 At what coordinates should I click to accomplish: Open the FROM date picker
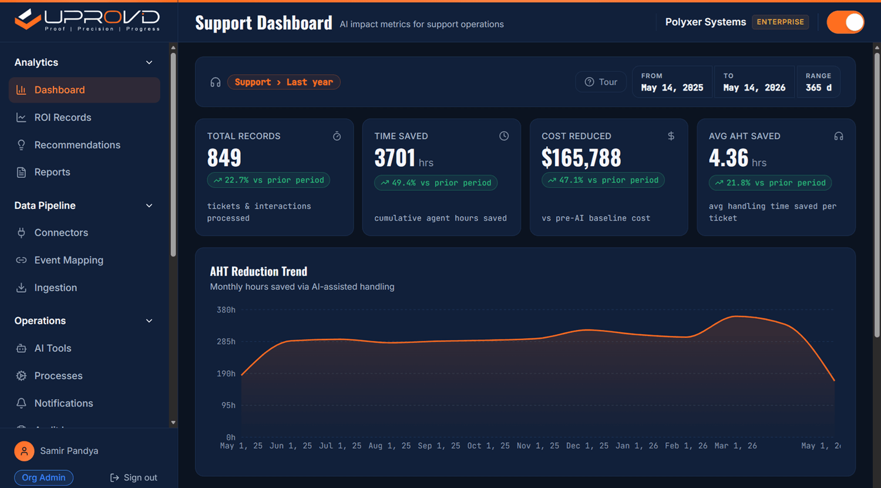[x=672, y=82]
